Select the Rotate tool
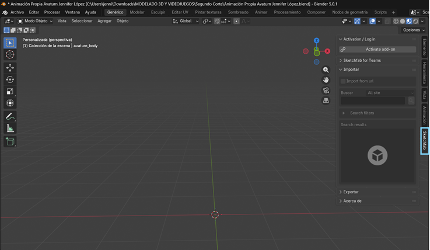Screen dimensions: 430x250 (10, 79)
